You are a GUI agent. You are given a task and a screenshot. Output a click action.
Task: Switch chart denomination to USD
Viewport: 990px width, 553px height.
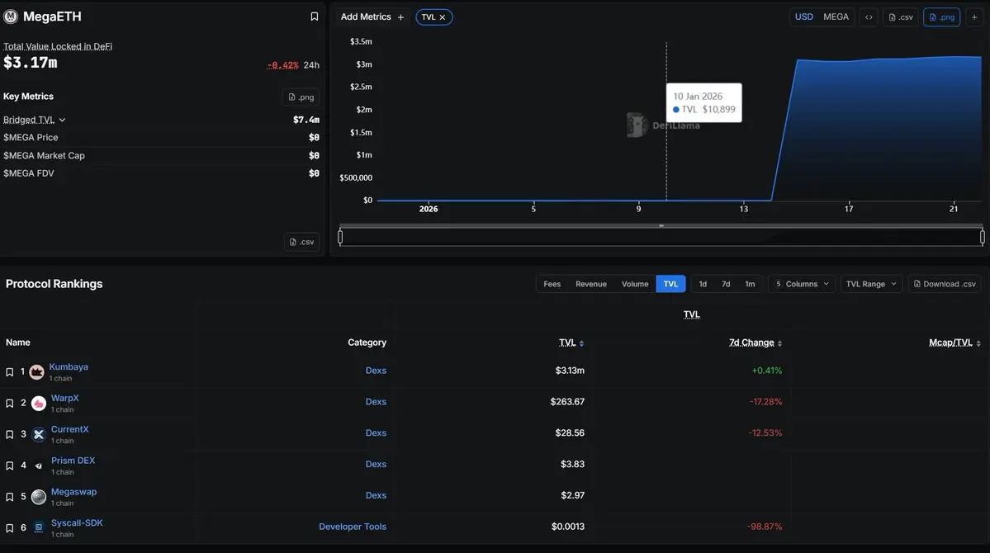click(803, 17)
